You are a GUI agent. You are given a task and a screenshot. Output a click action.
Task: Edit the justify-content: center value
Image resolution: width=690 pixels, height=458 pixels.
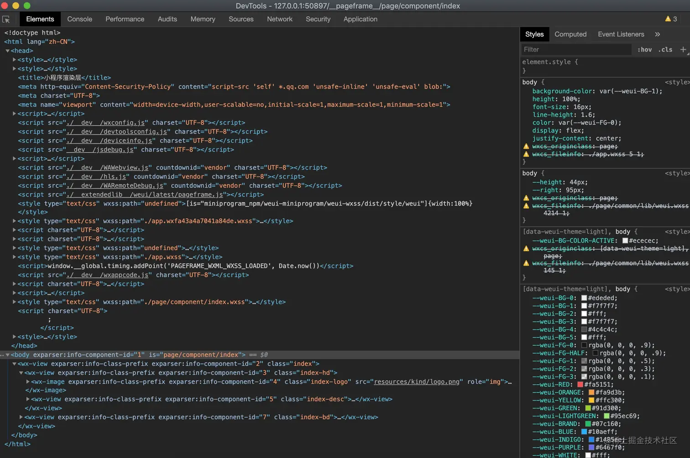pyautogui.click(x=606, y=139)
